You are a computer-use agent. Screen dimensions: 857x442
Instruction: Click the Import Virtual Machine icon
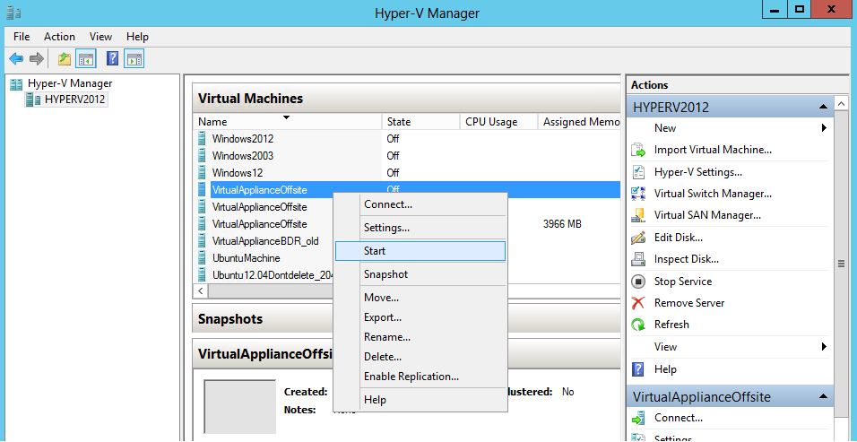click(x=638, y=150)
